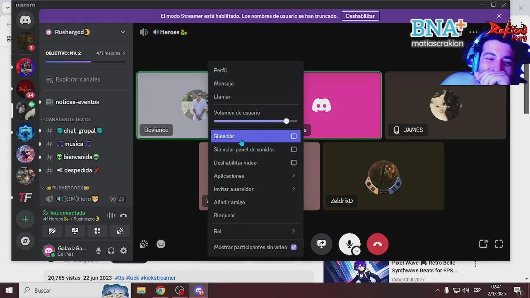Click the Add a Server plus icon
The width and height of the screenshot is (530, 298).
coord(25,219)
